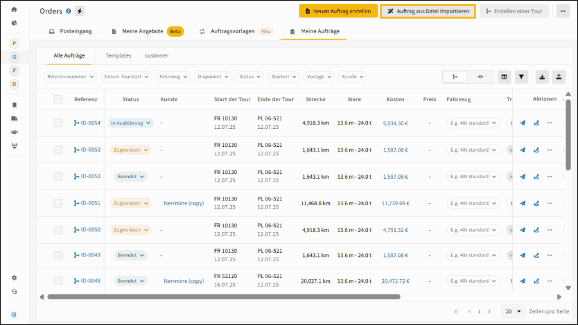This screenshot has width=578, height=325.
Task: Check the box for order ID-0051
Action: (x=58, y=203)
